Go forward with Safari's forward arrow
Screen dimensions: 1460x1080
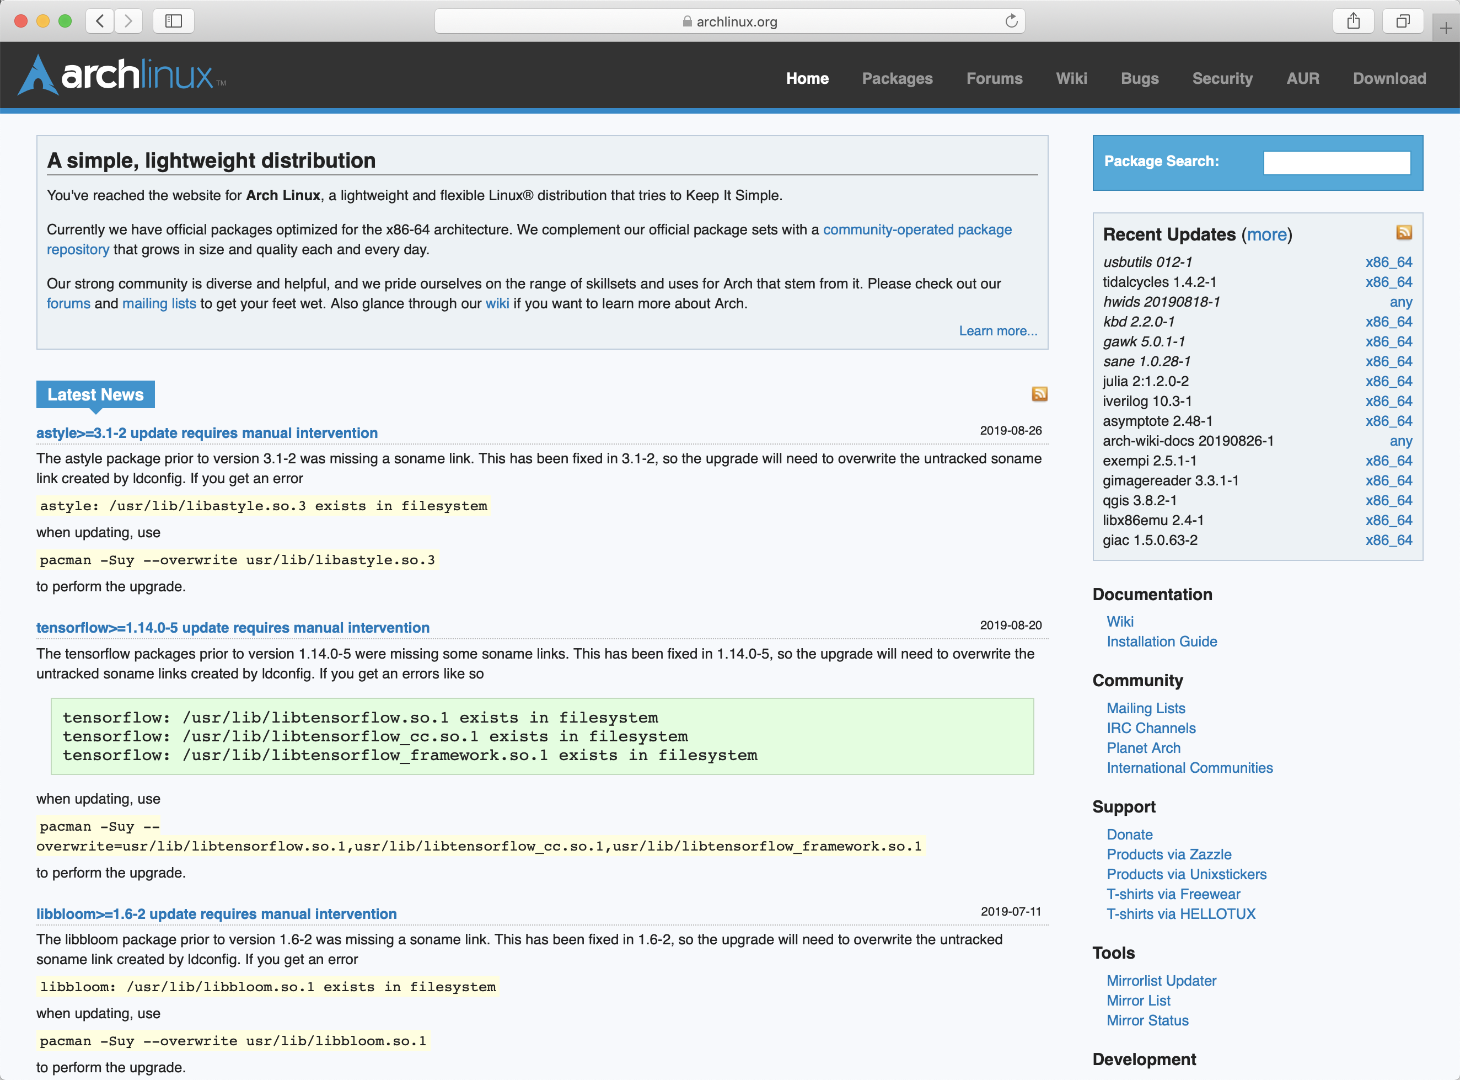point(128,21)
